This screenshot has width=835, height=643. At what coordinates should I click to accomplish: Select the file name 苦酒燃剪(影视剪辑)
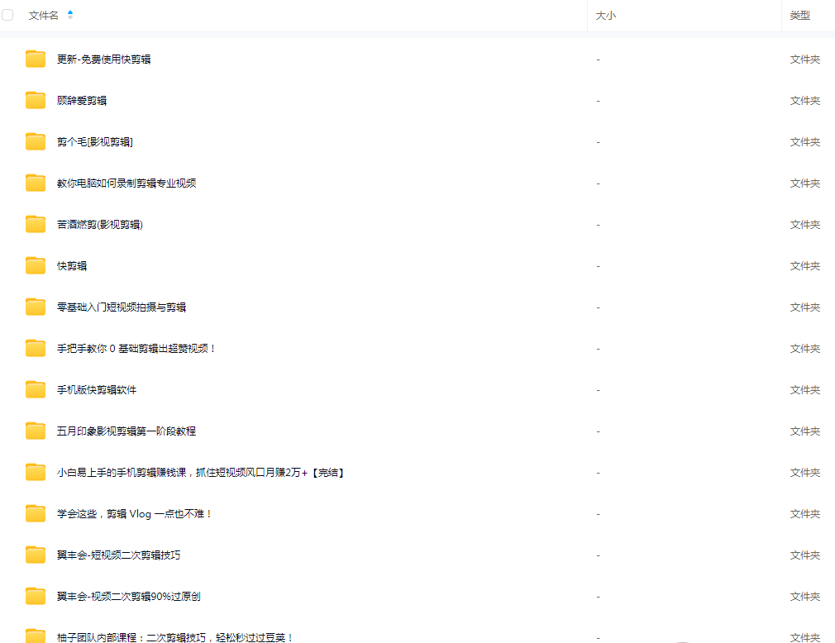point(100,225)
